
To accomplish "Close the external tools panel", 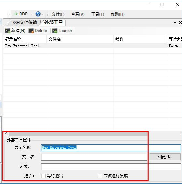I will point(180,23).
